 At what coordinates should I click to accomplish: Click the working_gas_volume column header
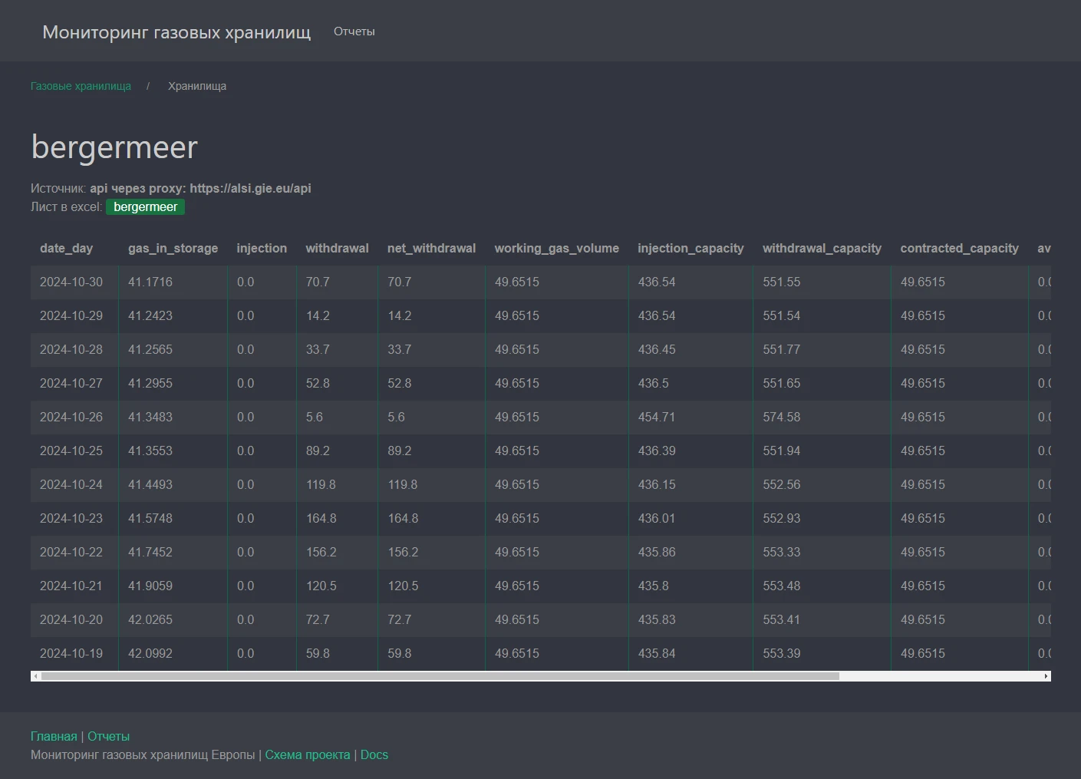[556, 248]
